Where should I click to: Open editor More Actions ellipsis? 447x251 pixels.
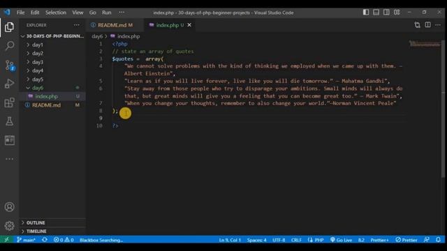[x=438, y=25]
